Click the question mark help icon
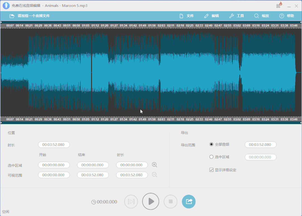The width and height of the screenshot is (302, 216). tap(282, 16)
